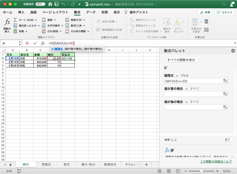Switch to Normal view in status bar
This screenshot has width=237, height=174.
coord(159,171)
